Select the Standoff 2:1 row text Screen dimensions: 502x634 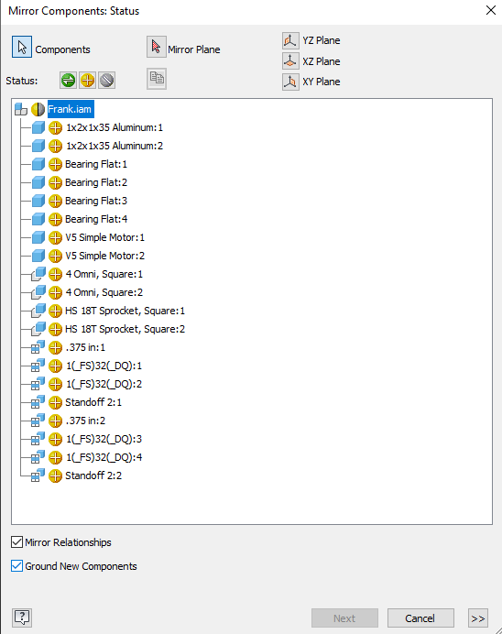coord(93,402)
